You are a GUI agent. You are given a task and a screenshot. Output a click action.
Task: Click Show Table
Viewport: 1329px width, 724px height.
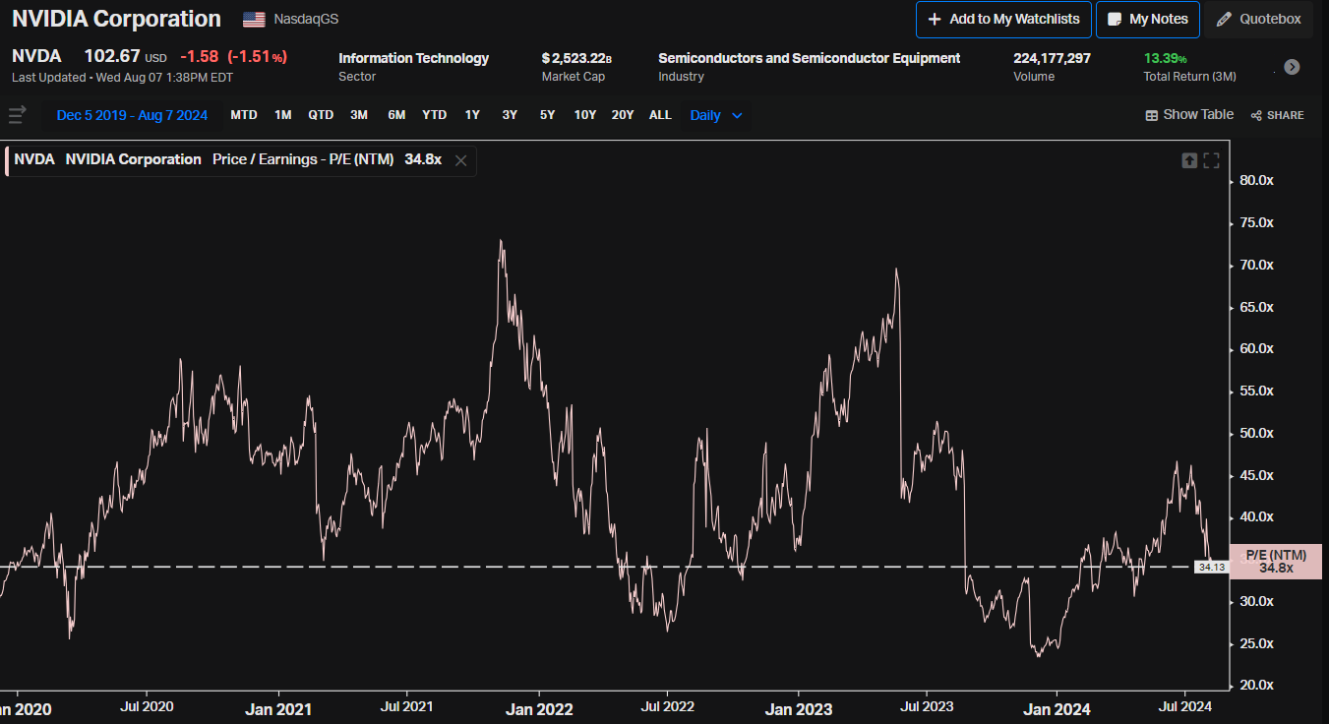[x=1189, y=115]
